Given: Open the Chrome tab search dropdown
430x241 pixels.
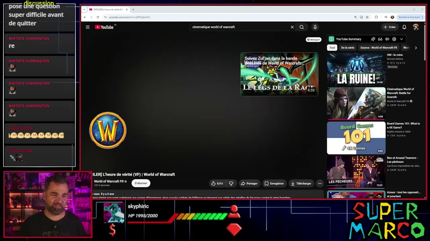Looking at the screenshot, I should click(x=84, y=9).
